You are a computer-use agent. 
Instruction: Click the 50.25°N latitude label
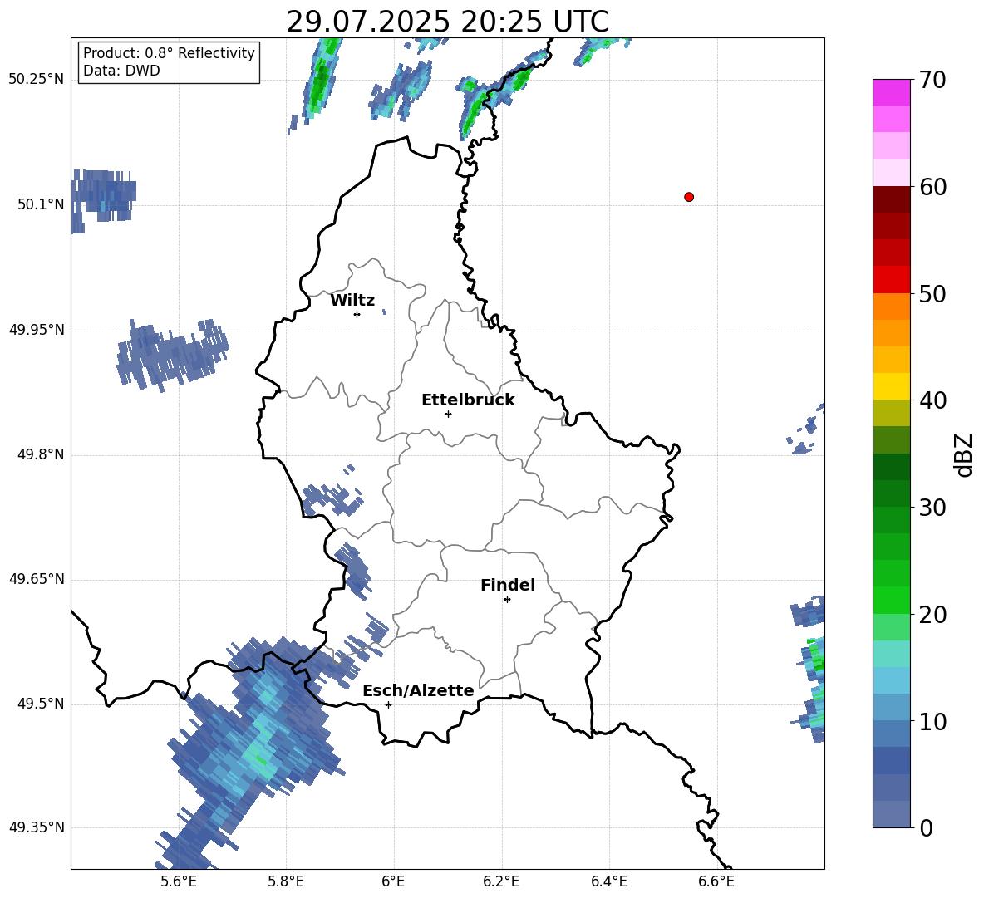pos(37,80)
